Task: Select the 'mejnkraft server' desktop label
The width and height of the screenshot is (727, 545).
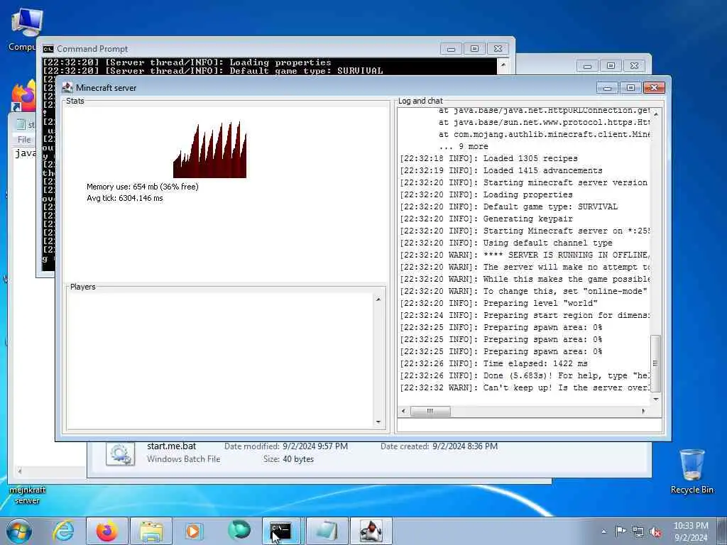Action: pyautogui.click(x=27, y=495)
